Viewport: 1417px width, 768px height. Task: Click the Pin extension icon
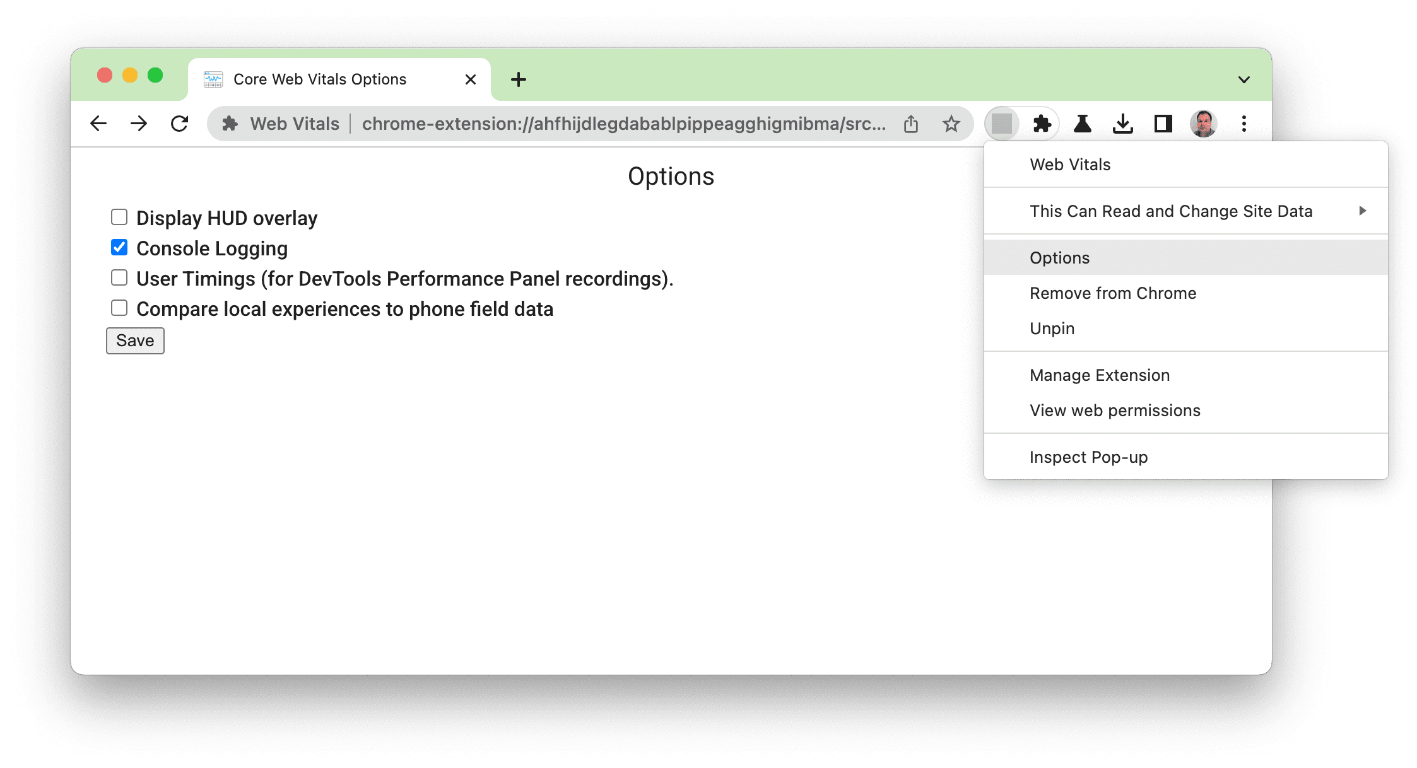pos(1052,328)
